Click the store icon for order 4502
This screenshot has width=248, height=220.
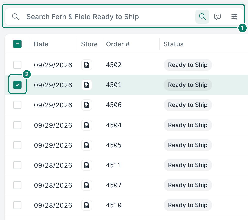coord(87,65)
